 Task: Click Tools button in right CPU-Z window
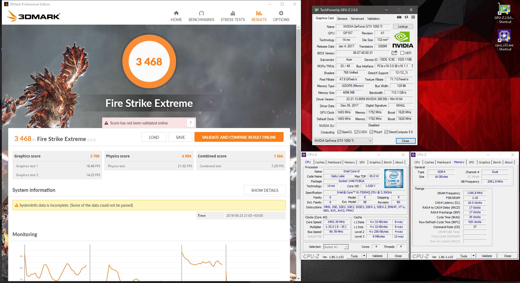point(464,256)
